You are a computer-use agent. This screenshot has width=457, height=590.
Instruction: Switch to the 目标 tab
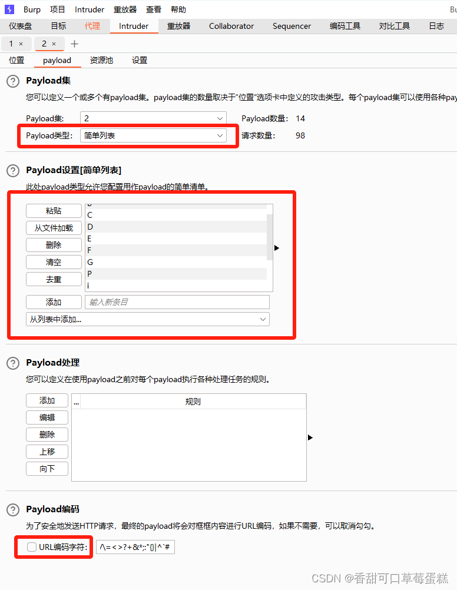(x=58, y=26)
